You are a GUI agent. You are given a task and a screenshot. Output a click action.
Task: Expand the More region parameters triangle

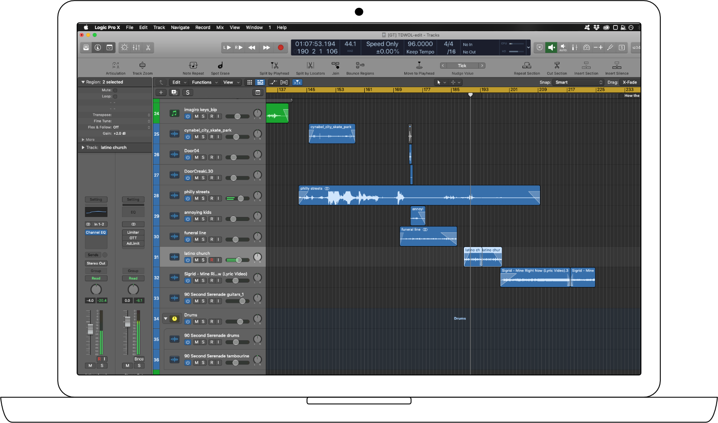coord(83,140)
